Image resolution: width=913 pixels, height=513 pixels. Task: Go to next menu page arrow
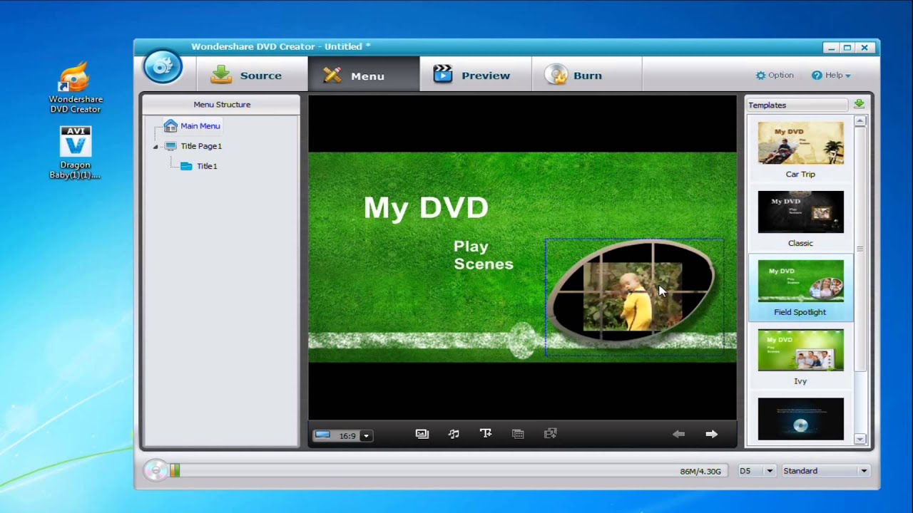(x=711, y=434)
